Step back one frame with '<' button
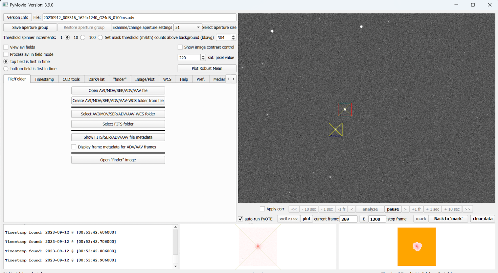Viewport: 498px width, 273px height. pyautogui.click(x=352, y=209)
